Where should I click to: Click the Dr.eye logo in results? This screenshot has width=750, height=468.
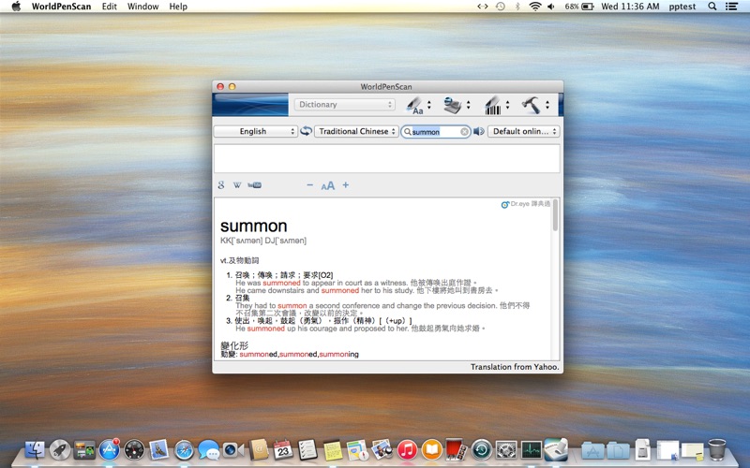click(525, 204)
